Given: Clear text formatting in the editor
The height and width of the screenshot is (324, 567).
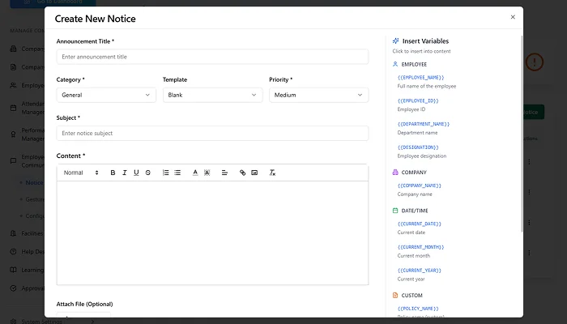Looking at the screenshot, I should coord(272,173).
